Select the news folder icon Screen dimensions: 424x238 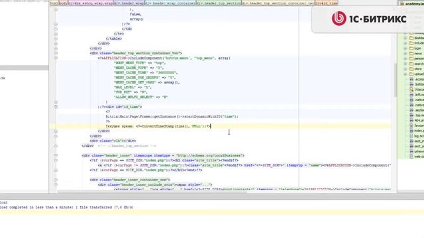tap(411, 54)
